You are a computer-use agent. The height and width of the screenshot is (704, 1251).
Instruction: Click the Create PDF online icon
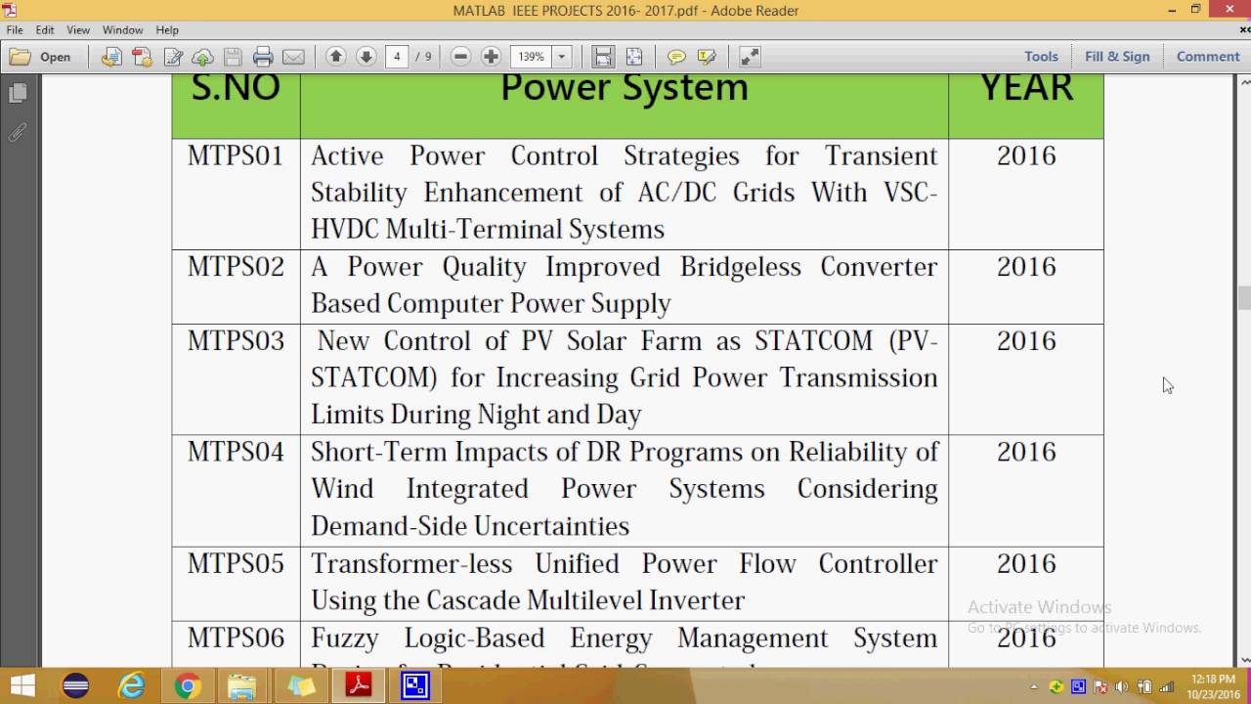142,57
